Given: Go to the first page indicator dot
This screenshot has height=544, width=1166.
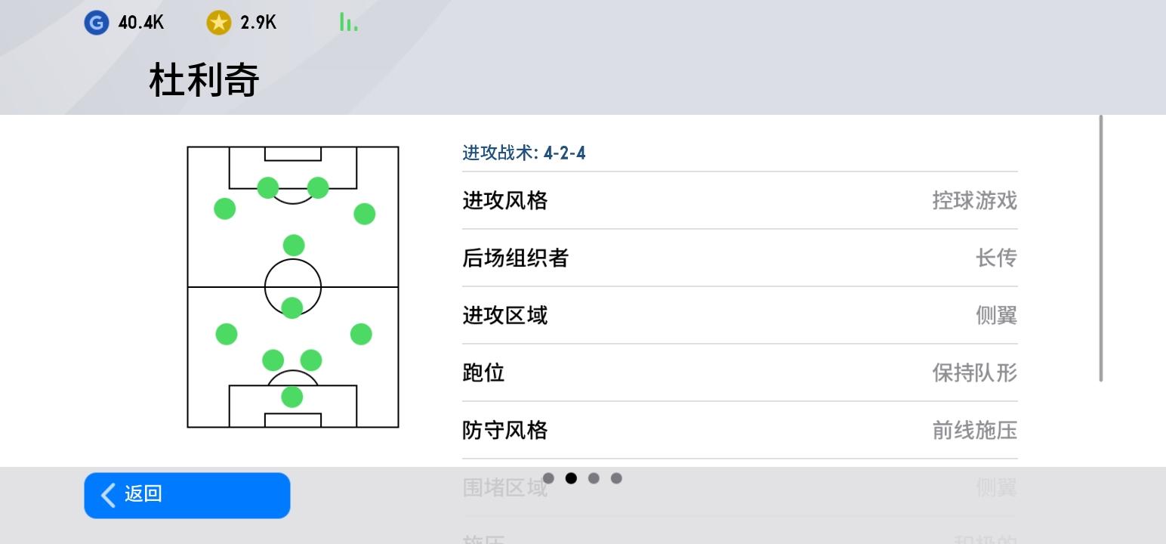Looking at the screenshot, I should coord(548,478).
